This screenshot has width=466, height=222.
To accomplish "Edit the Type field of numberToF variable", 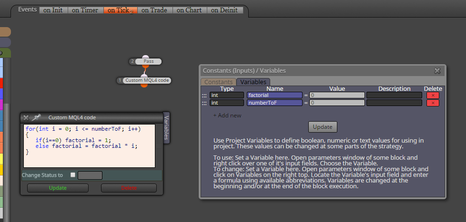I will 227,103.
